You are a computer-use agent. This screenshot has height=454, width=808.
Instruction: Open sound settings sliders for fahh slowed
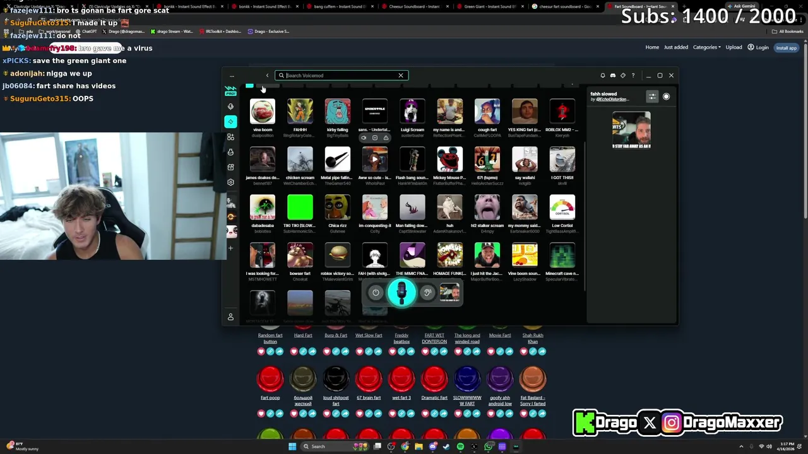tap(652, 96)
